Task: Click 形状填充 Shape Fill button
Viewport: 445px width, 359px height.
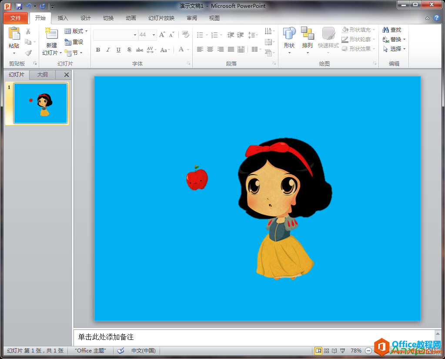Action: coord(358,30)
